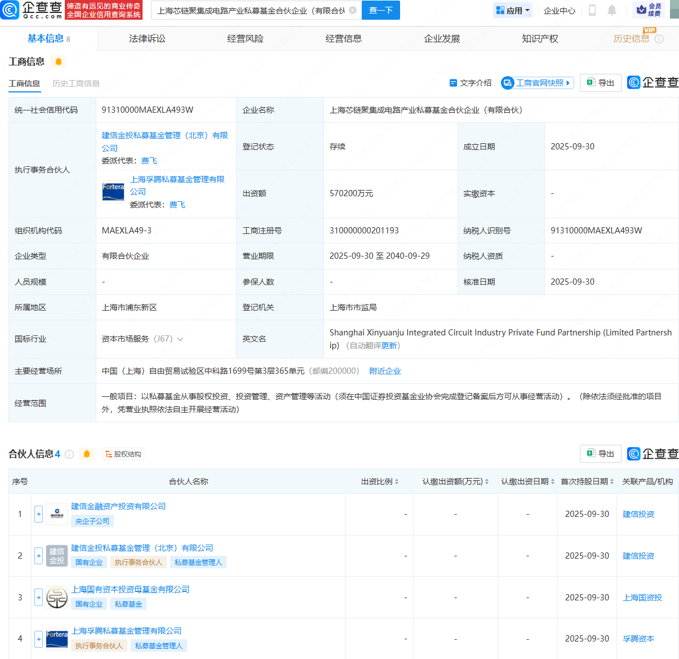Viewport: 679px width, 659px height.
Task: Expand 国标行业 资本市场服务 dropdown arrow
Action: point(180,339)
